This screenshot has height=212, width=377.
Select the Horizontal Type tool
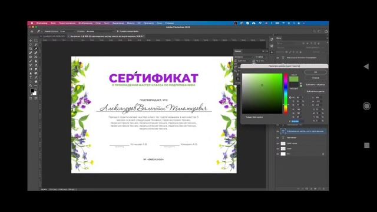pos(31,77)
